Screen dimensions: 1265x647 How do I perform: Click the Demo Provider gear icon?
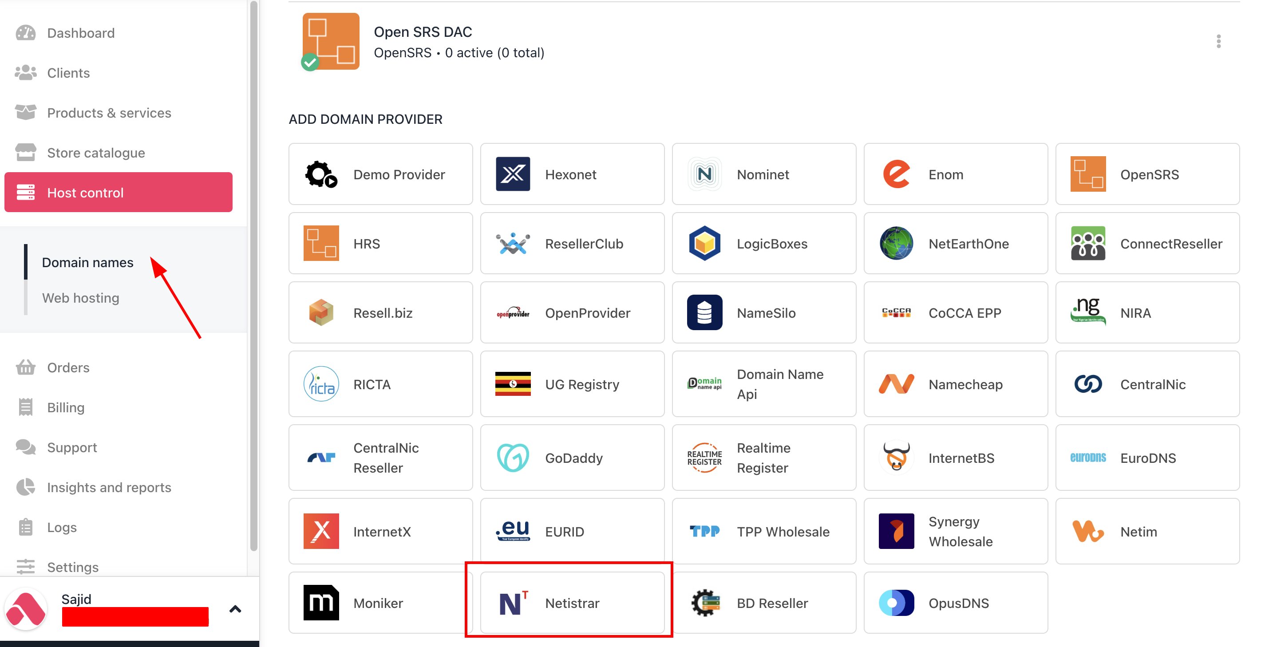click(x=321, y=174)
